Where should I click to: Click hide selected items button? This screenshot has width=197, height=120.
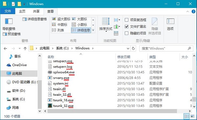(155, 26)
